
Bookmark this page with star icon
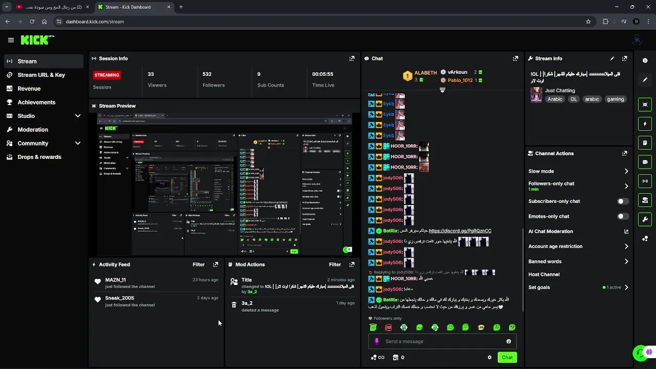[588, 22]
